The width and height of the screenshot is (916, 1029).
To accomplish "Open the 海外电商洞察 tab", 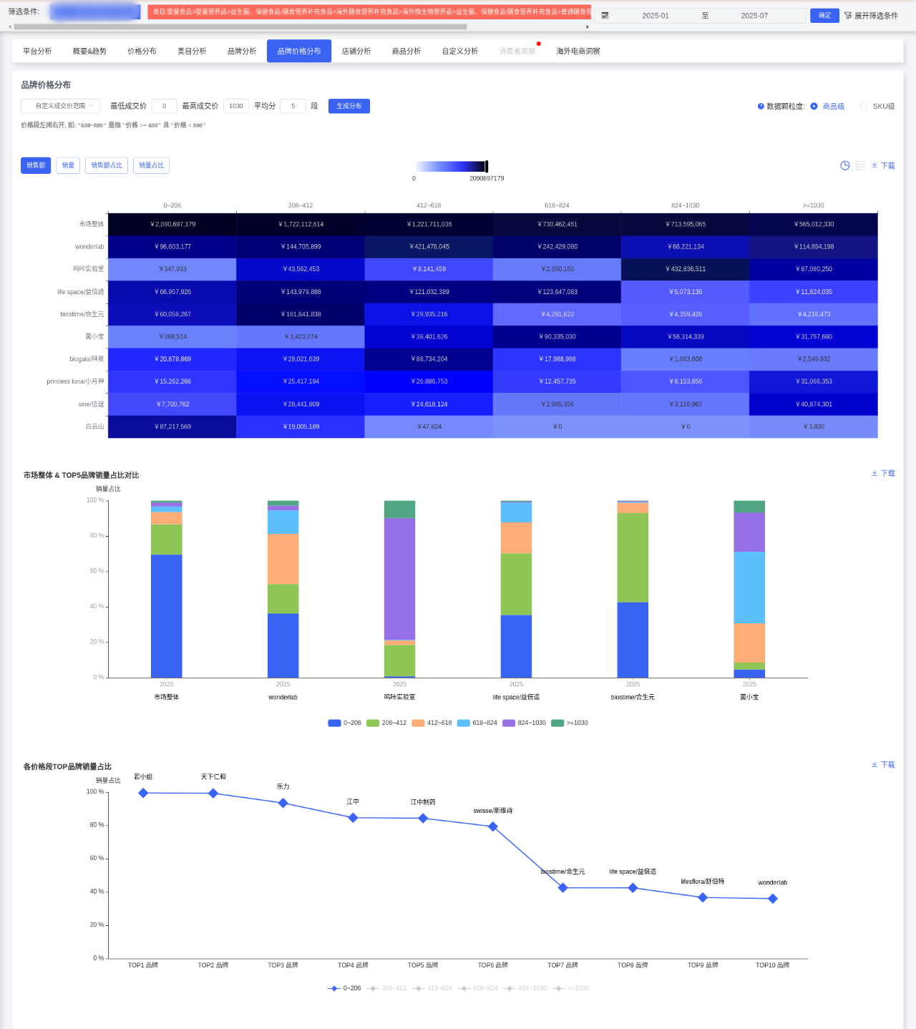I will [x=578, y=52].
